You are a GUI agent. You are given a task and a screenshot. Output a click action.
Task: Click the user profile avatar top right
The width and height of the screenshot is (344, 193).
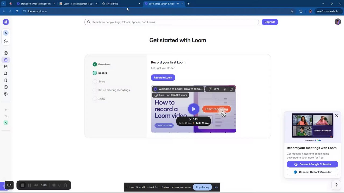pos(338,22)
